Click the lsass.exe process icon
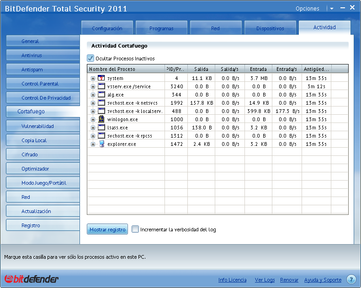The width and height of the screenshot is (361, 288). click(101, 128)
